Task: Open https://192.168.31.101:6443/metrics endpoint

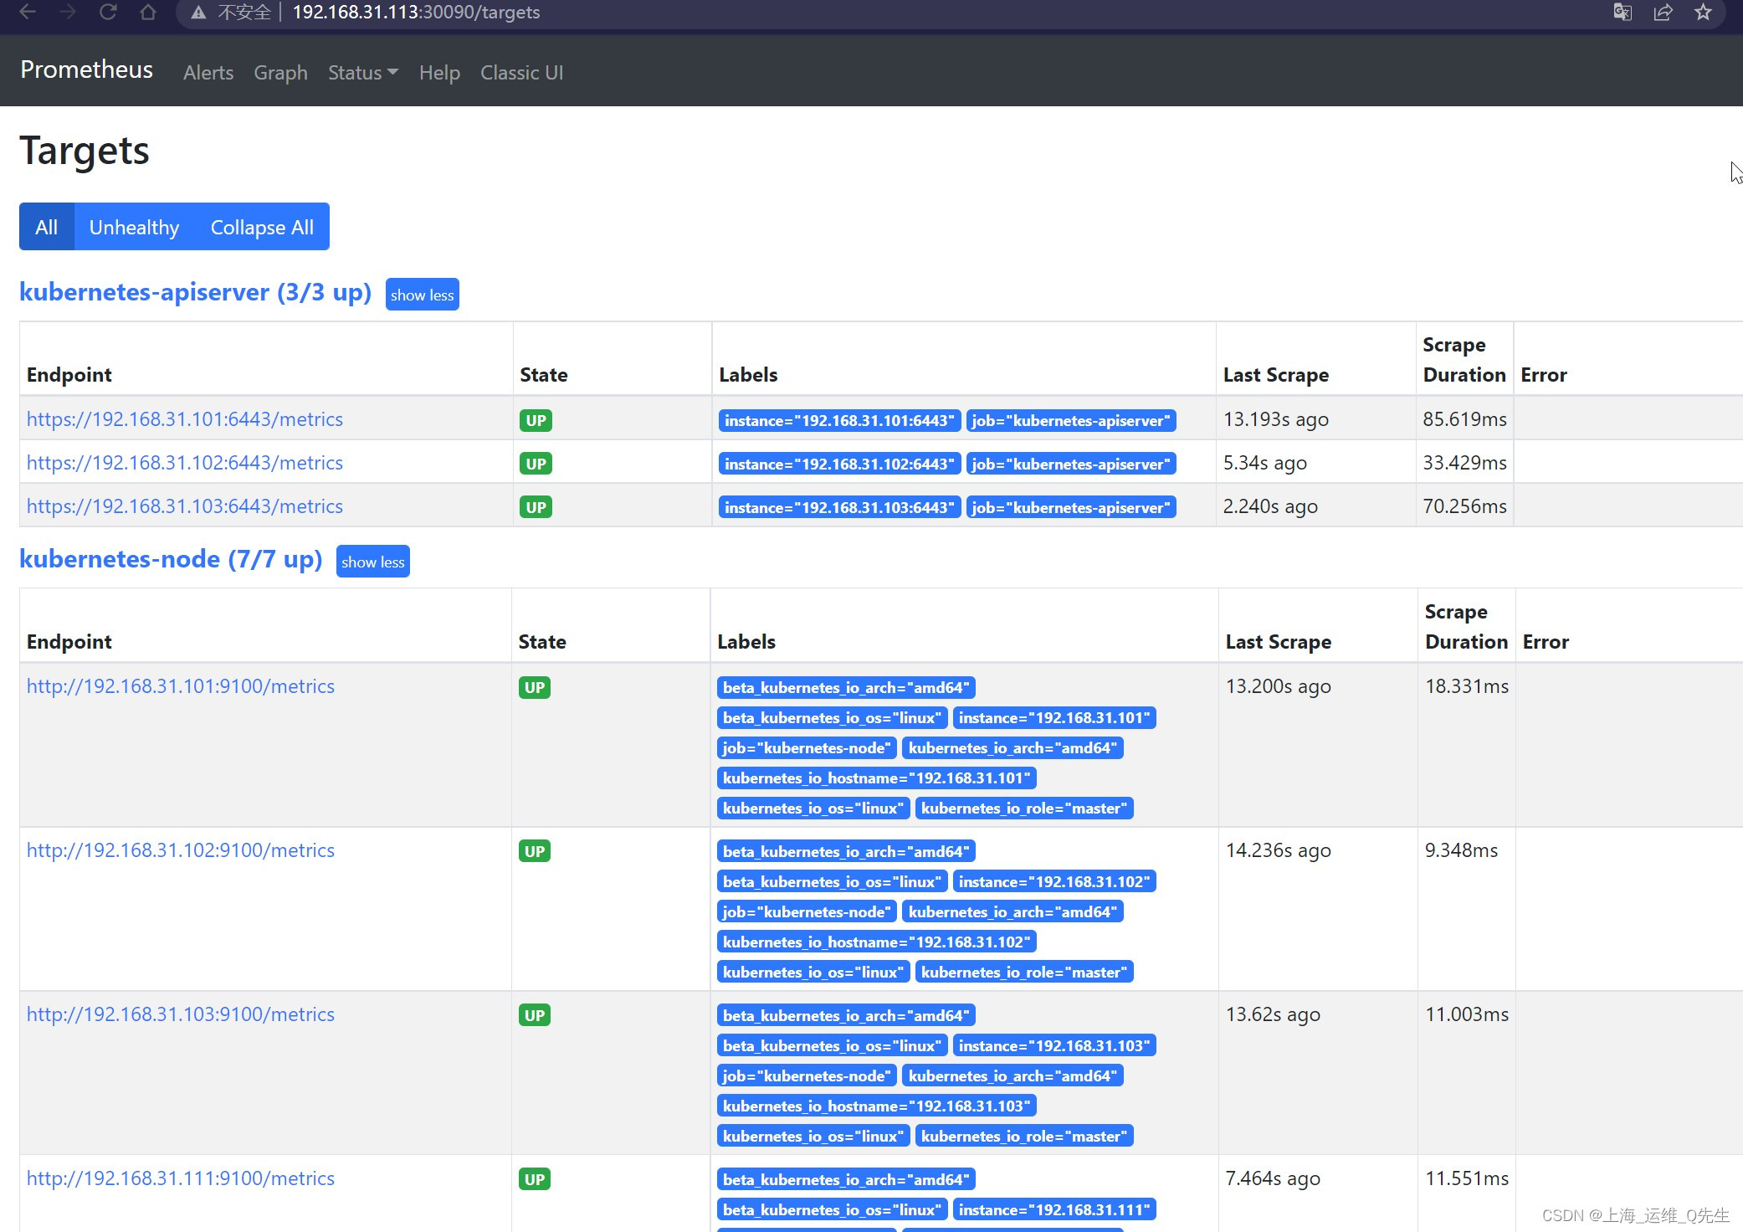Action: click(185, 419)
